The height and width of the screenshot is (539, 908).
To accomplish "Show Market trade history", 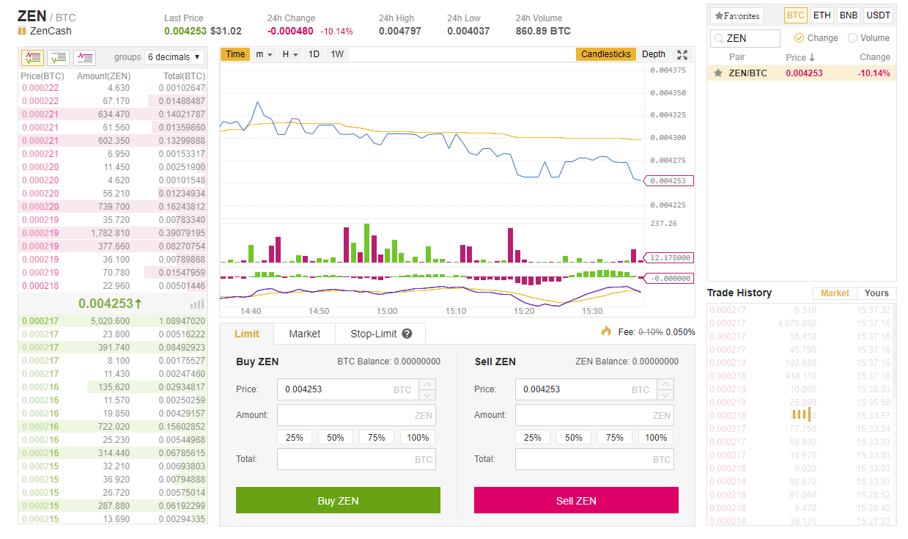I will [835, 293].
